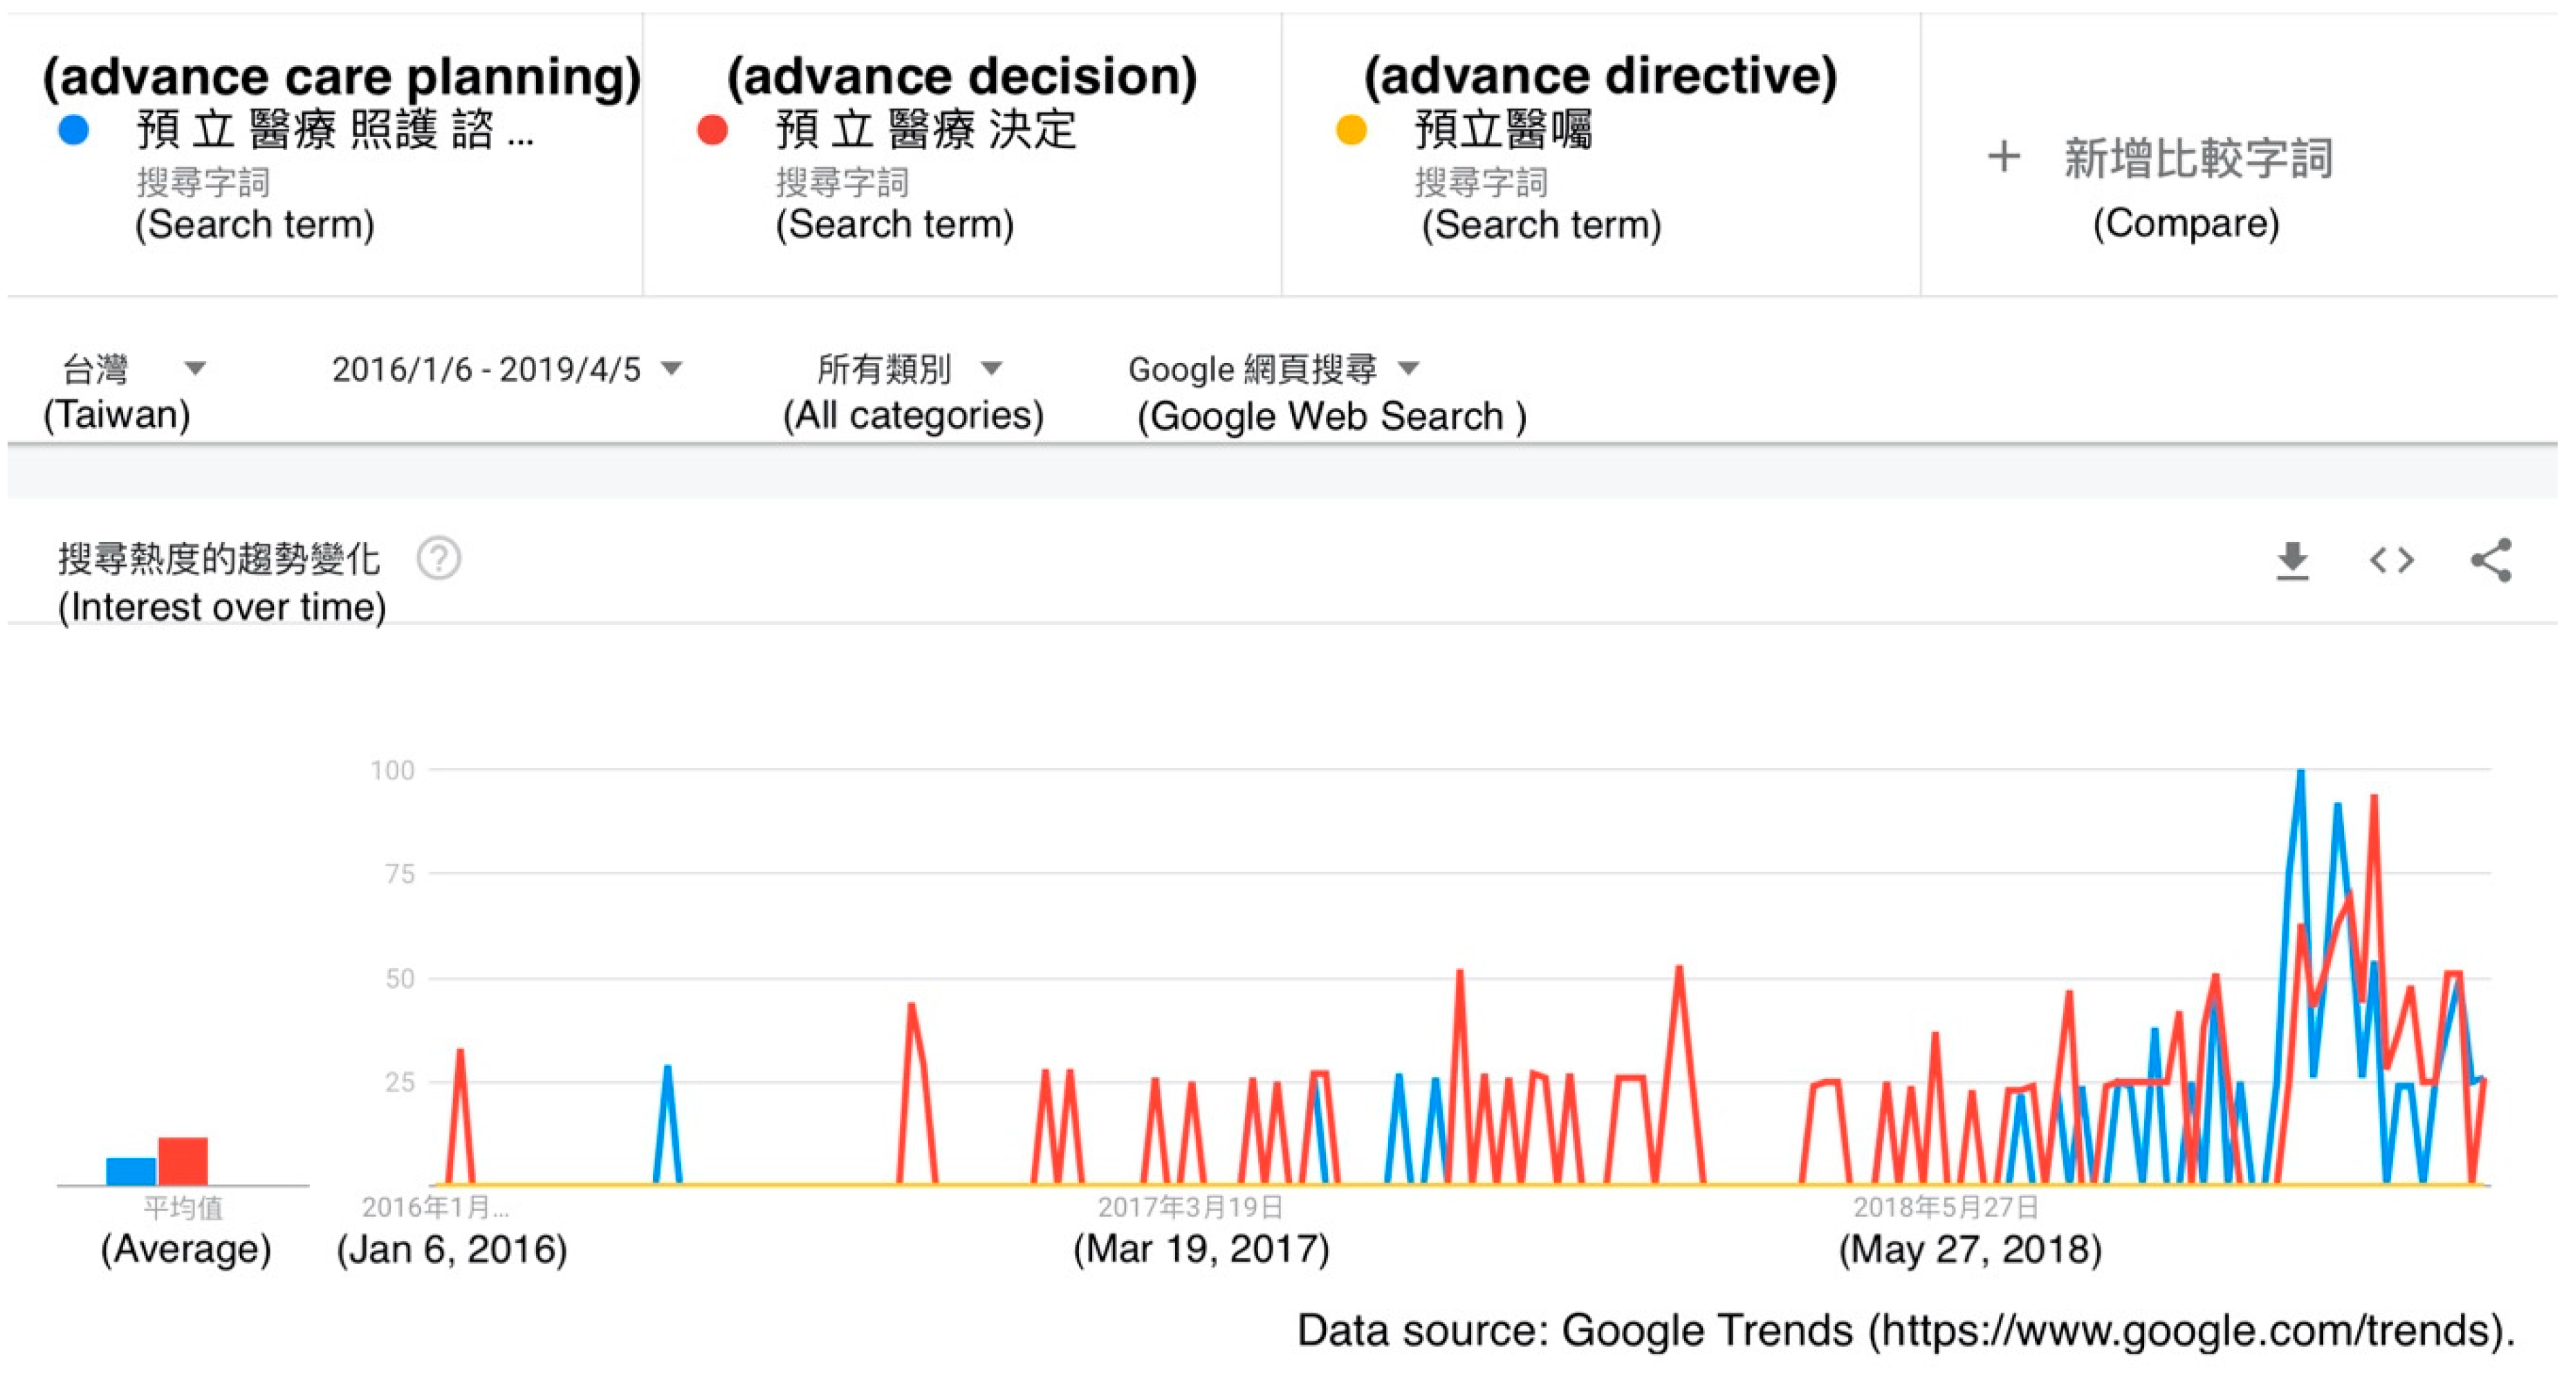Expand the Taiwan region dropdown
2575x1384 pixels.
tap(196, 368)
